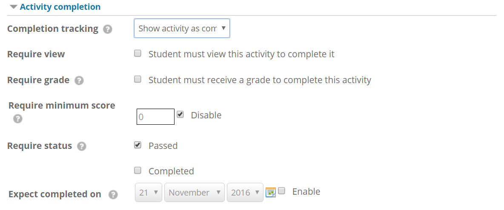Viewport: 504px width, 210px height.
Task: Uncheck the Passed status checkbox
Action: tap(137, 145)
